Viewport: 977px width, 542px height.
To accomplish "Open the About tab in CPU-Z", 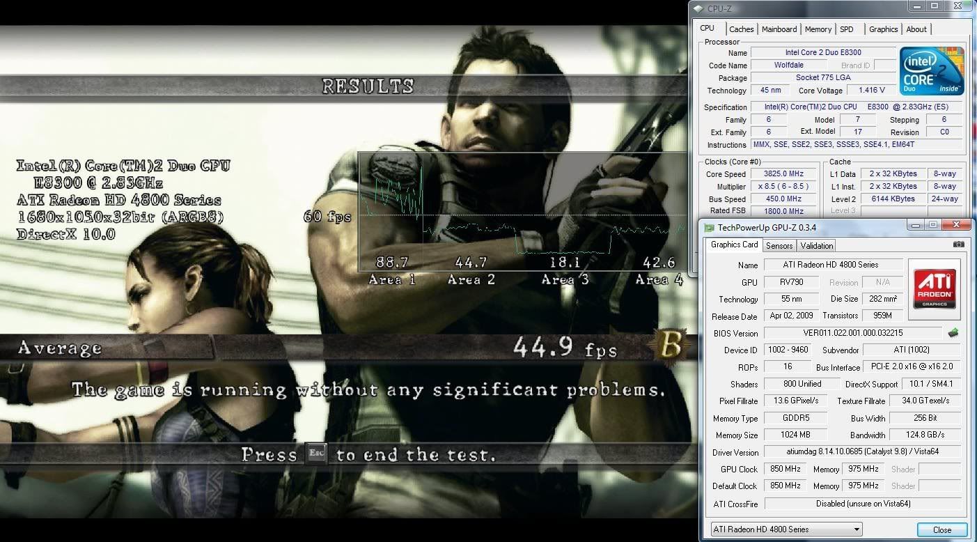I will [916, 29].
